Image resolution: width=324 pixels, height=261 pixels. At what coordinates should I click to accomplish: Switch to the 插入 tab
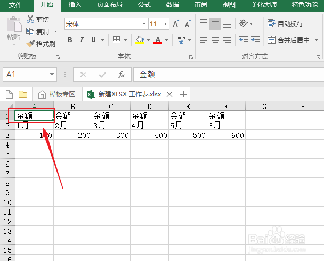point(75,5)
